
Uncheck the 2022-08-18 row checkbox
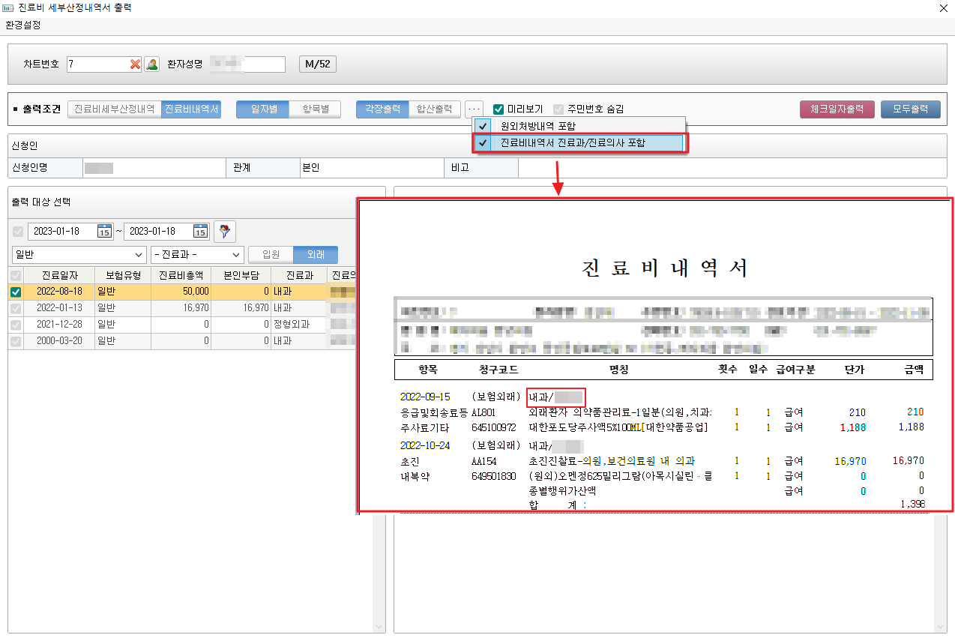16,292
